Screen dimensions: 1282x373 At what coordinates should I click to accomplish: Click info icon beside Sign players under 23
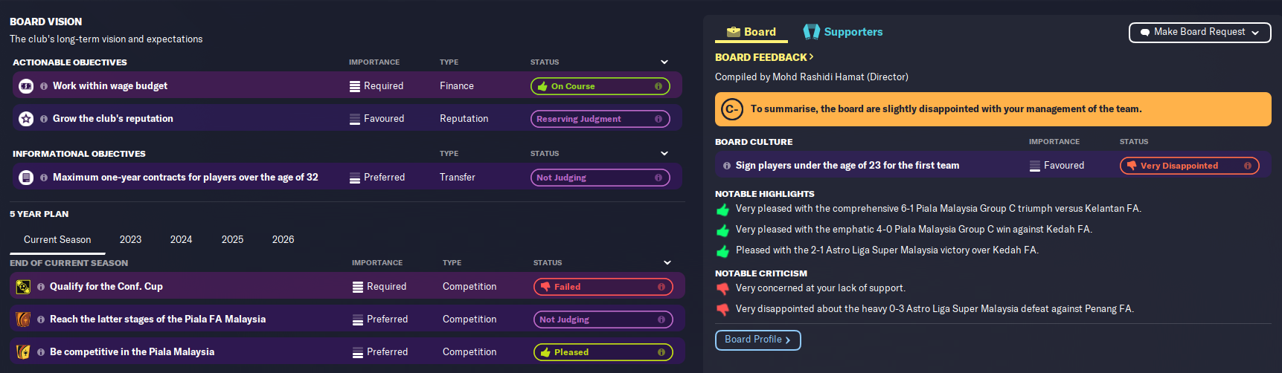(x=726, y=166)
